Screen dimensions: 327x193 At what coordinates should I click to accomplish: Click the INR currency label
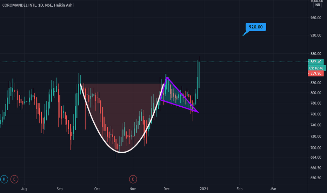tap(317, 5)
